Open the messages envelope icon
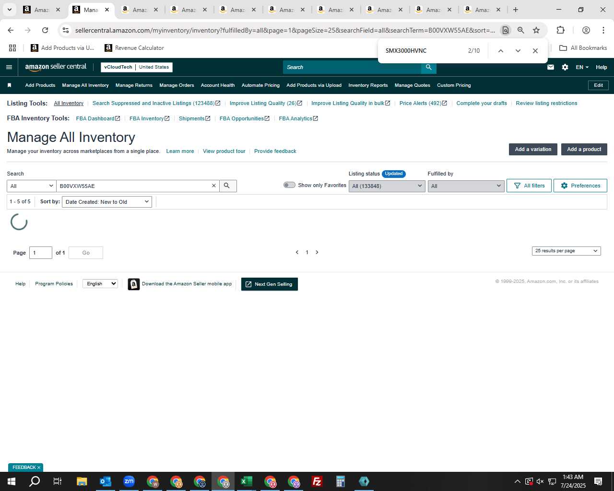614x491 pixels. 551,67
